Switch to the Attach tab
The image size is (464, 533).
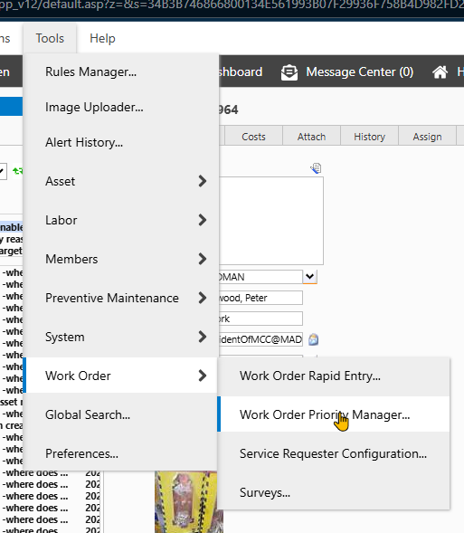point(311,137)
